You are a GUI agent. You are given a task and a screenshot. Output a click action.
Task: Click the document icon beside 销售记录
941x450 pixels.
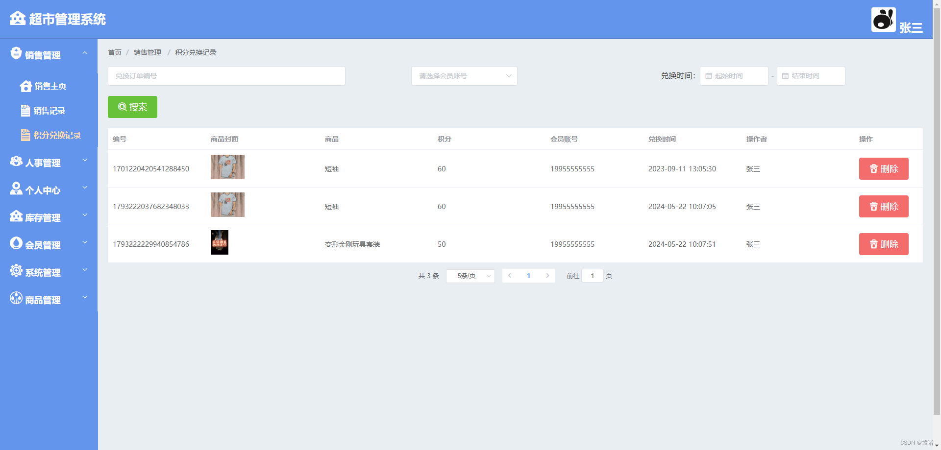click(25, 111)
